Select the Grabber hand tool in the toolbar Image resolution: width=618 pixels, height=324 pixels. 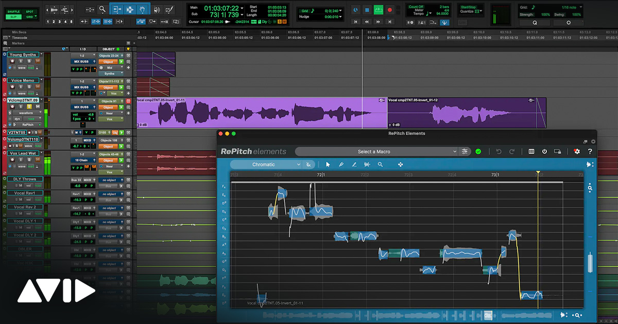(x=142, y=9)
